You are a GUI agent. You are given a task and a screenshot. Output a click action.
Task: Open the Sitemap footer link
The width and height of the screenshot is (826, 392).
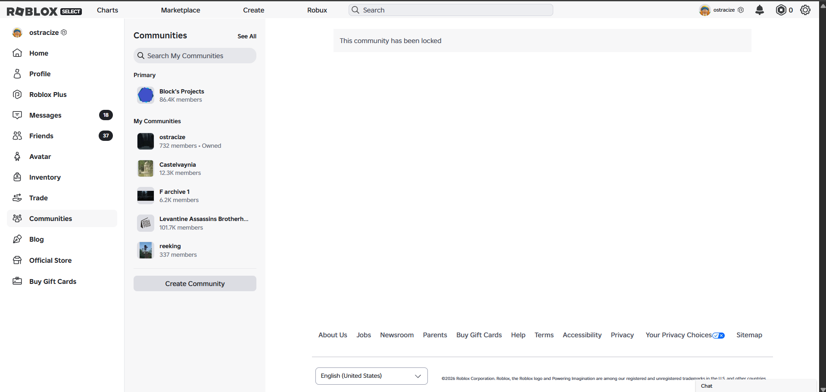(x=749, y=335)
